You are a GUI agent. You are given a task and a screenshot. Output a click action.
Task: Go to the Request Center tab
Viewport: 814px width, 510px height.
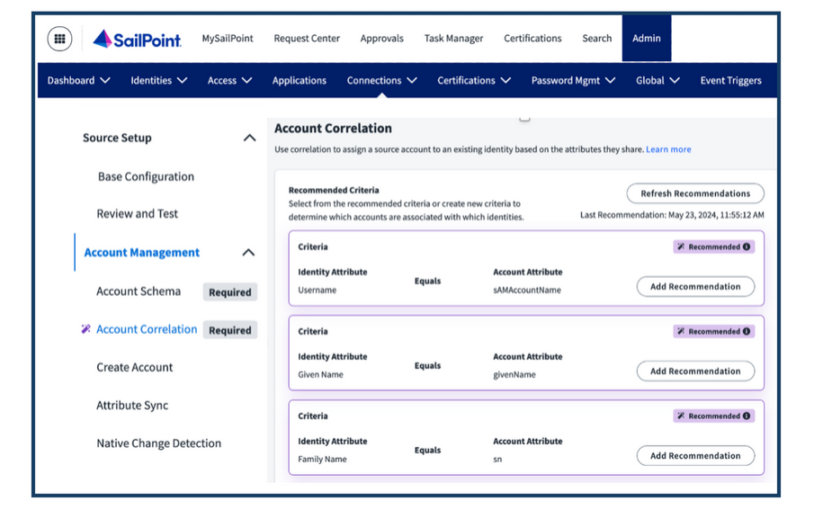point(307,39)
